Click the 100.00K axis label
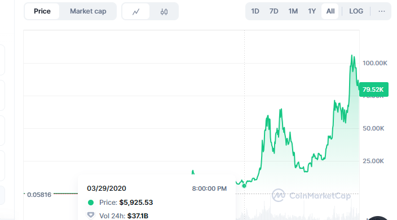Screen dimensions: 397x220 coord(374,63)
